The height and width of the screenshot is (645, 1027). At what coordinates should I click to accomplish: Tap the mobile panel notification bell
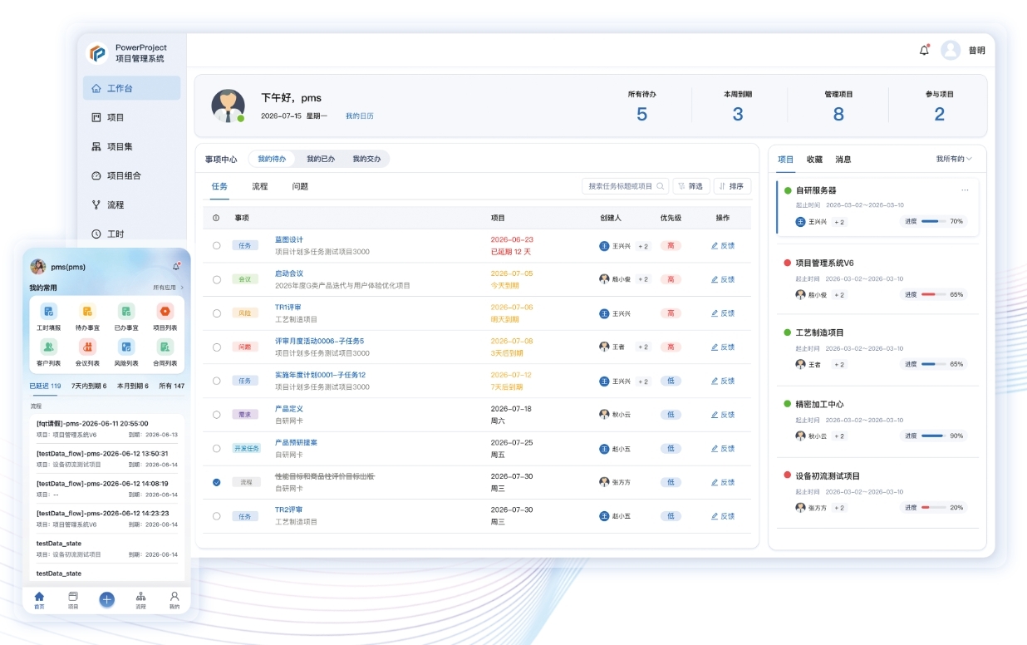(176, 266)
